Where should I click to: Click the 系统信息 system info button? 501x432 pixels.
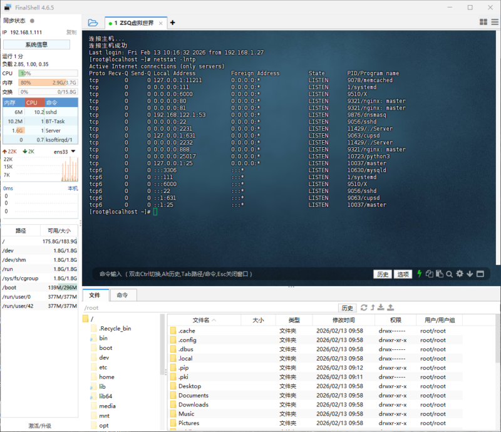pos(36,44)
